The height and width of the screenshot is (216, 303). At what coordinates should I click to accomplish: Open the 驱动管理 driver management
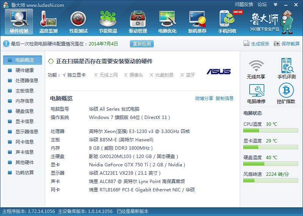click(138, 22)
